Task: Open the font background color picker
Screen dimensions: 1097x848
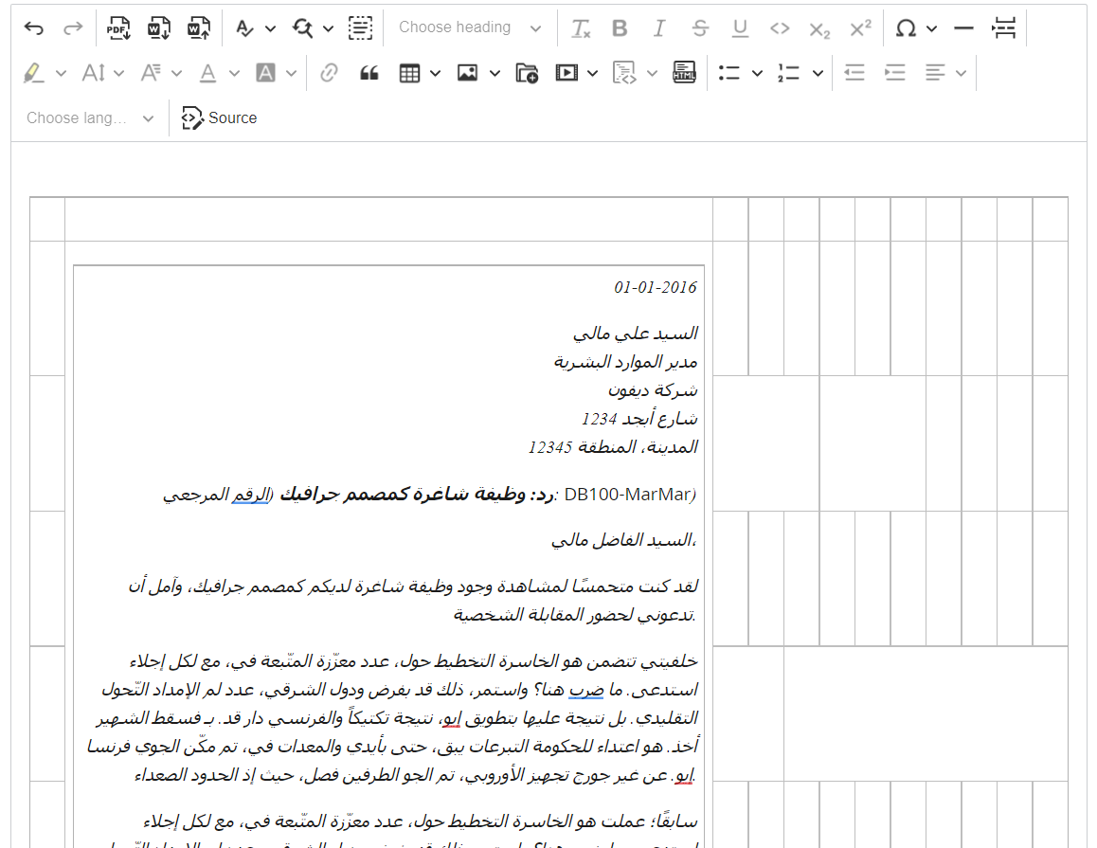Action: tap(266, 73)
